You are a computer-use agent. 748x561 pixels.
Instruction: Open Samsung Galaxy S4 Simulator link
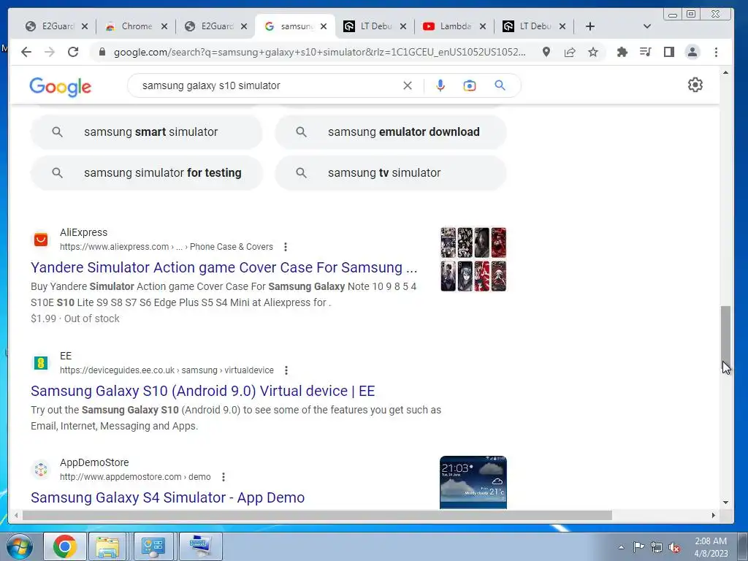pos(167,497)
